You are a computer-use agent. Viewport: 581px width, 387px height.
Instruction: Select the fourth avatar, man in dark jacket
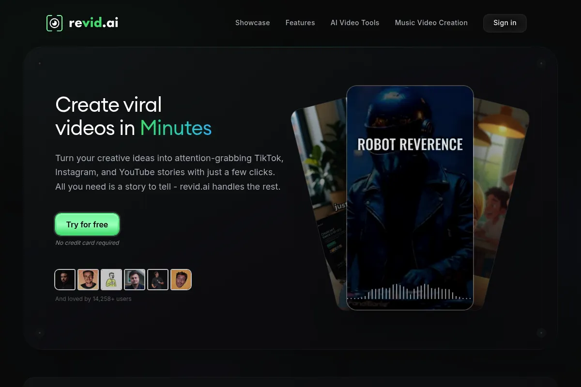[135, 280]
